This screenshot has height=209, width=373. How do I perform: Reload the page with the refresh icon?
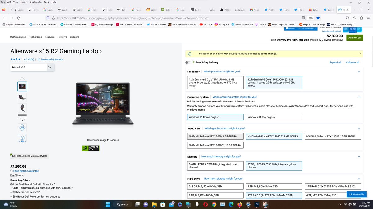pyautogui.click(x=19, y=18)
